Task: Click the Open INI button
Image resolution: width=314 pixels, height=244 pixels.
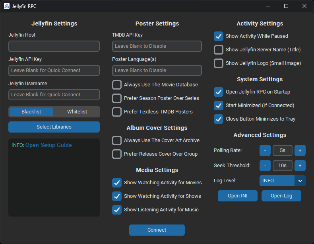Action: pyautogui.click(x=238, y=196)
